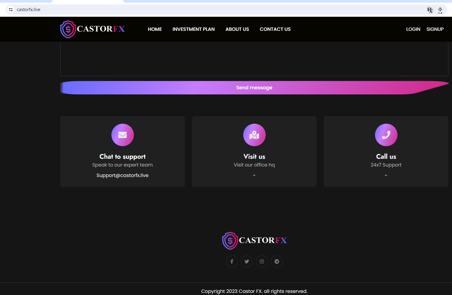
Task: Click 'Visit our office hq' text
Action: pos(254,165)
